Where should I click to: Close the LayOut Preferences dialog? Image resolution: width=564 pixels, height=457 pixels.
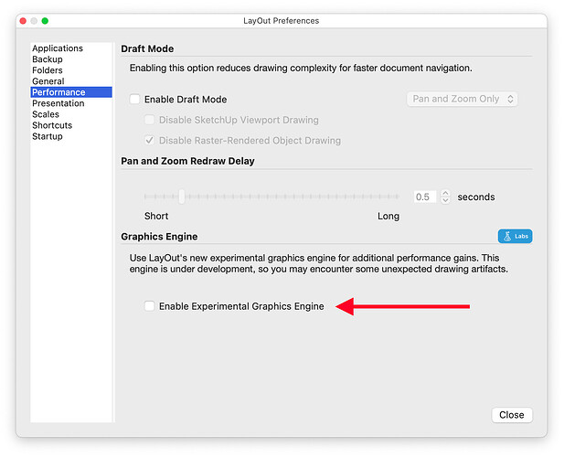tap(512, 415)
